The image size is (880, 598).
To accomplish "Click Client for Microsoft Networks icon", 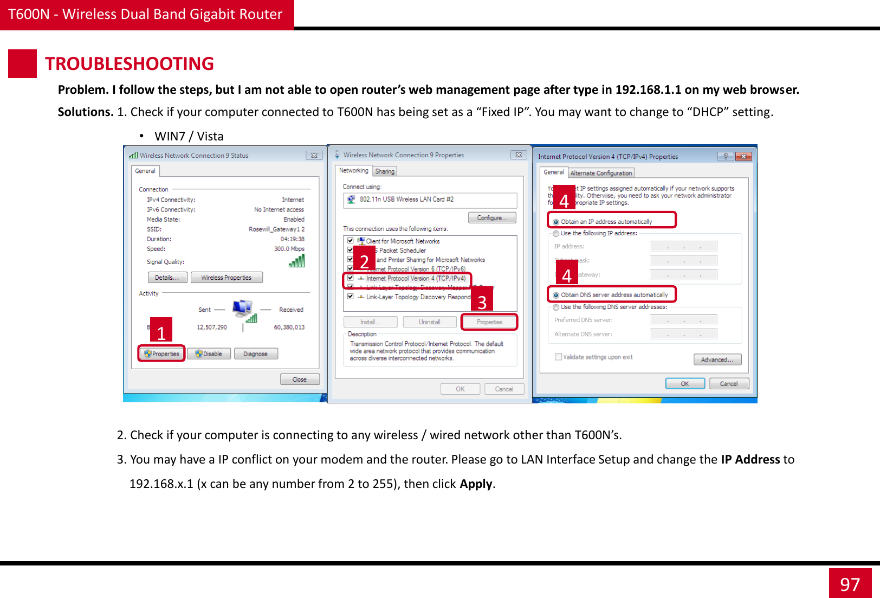I will click(x=361, y=241).
